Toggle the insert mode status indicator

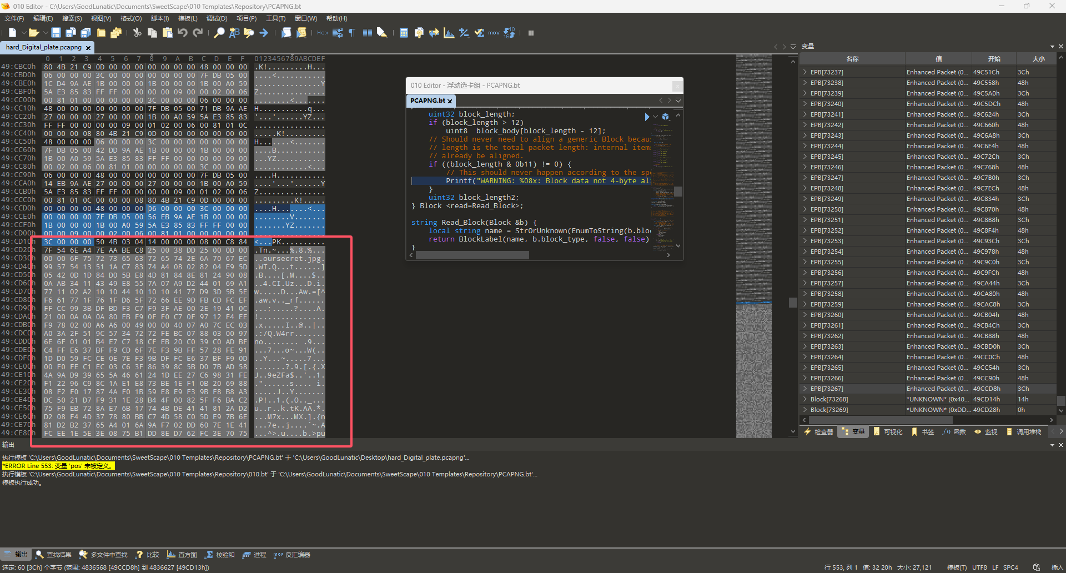[x=1057, y=567]
